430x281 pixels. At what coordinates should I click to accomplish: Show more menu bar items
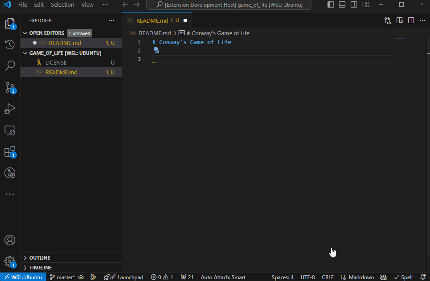click(x=105, y=4)
